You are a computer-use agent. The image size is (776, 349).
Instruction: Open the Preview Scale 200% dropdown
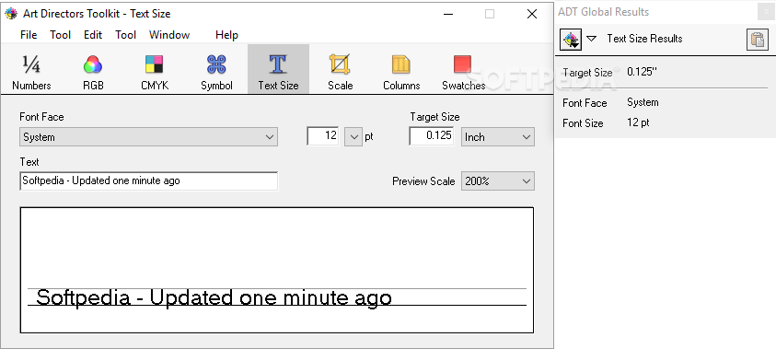tap(498, 181)
